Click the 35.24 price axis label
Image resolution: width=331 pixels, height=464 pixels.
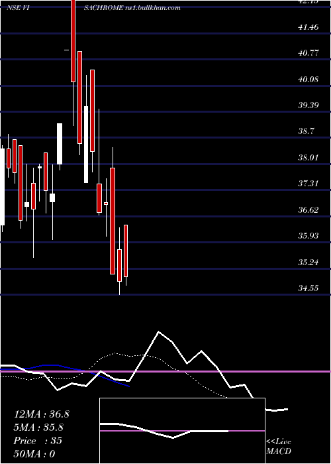308,262
